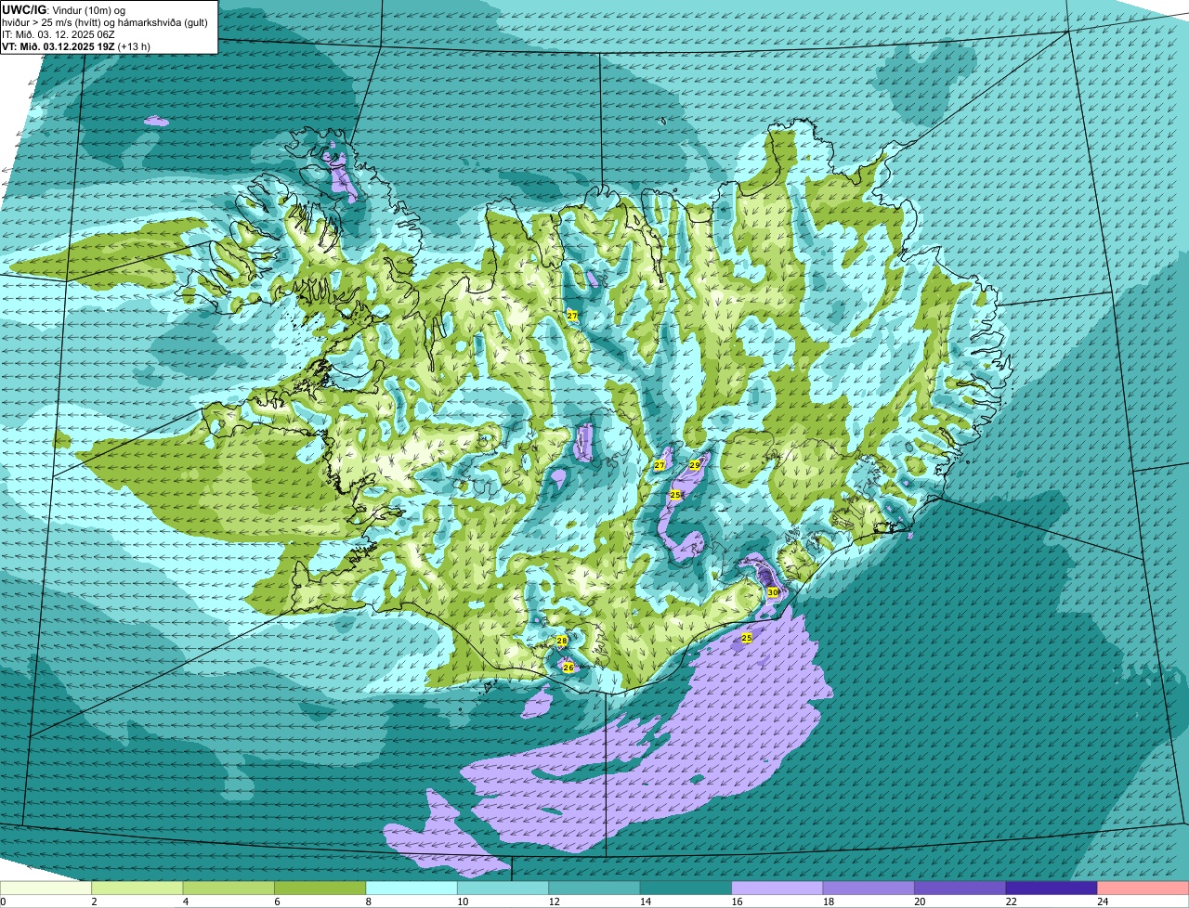The height and width of the screenshot is (908, 1189).
Task: Click the "2" tick label on color scale
Action: coord(94,902)
